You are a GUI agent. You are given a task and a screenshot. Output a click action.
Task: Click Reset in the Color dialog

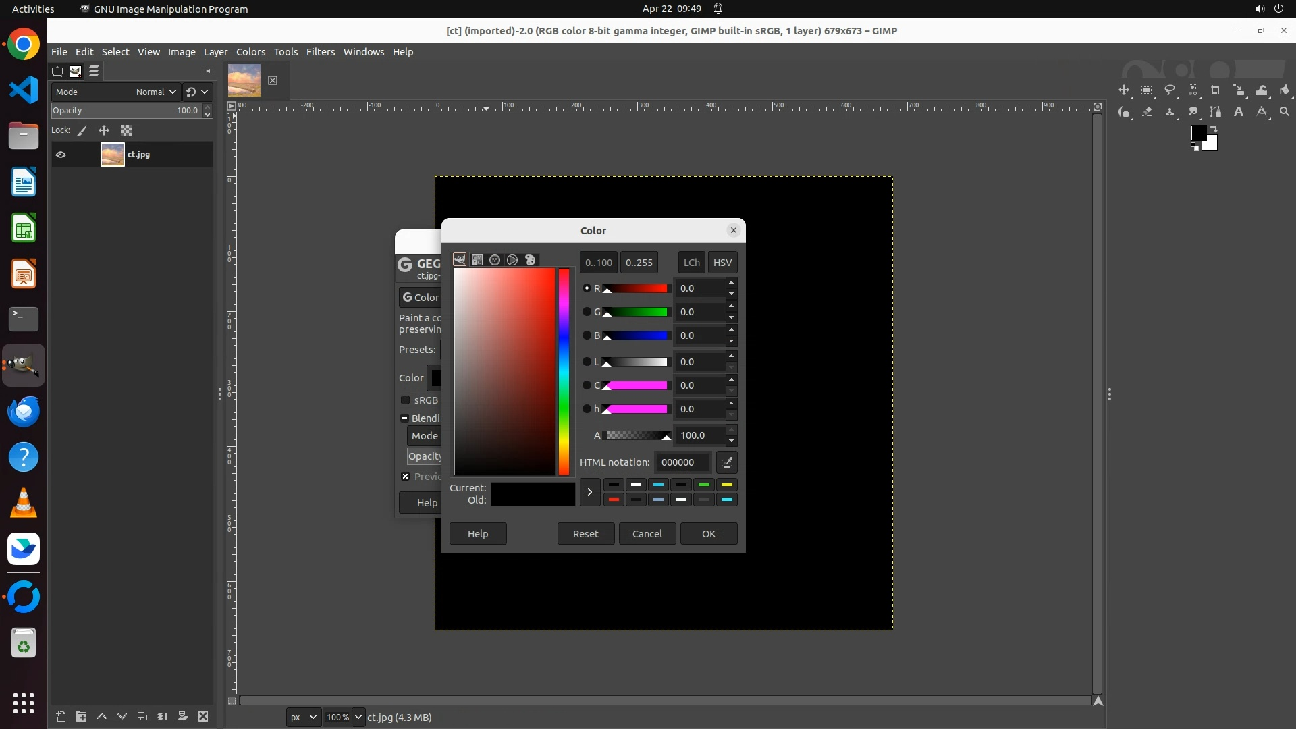pos(585,533)
